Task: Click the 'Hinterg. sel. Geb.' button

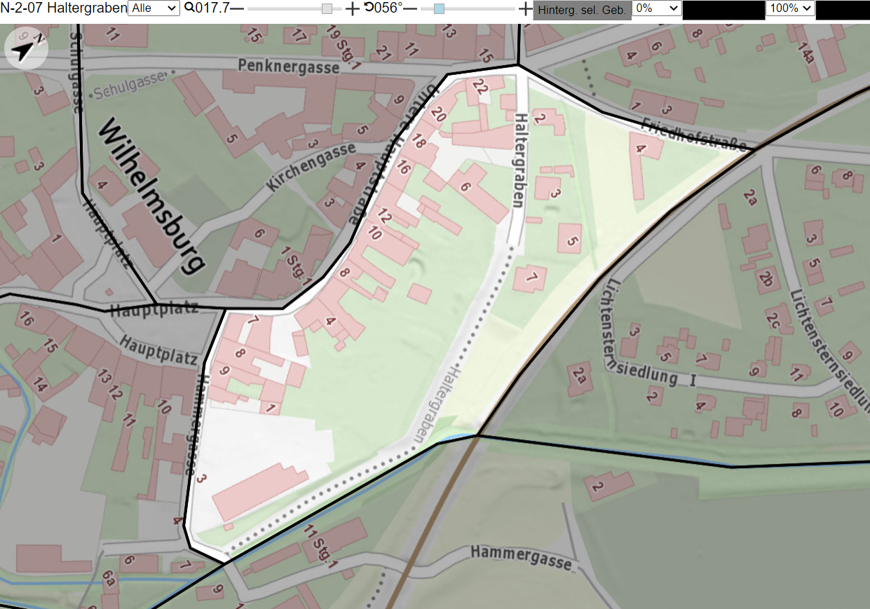Action: pyautogui.click(x=583, y=10)
